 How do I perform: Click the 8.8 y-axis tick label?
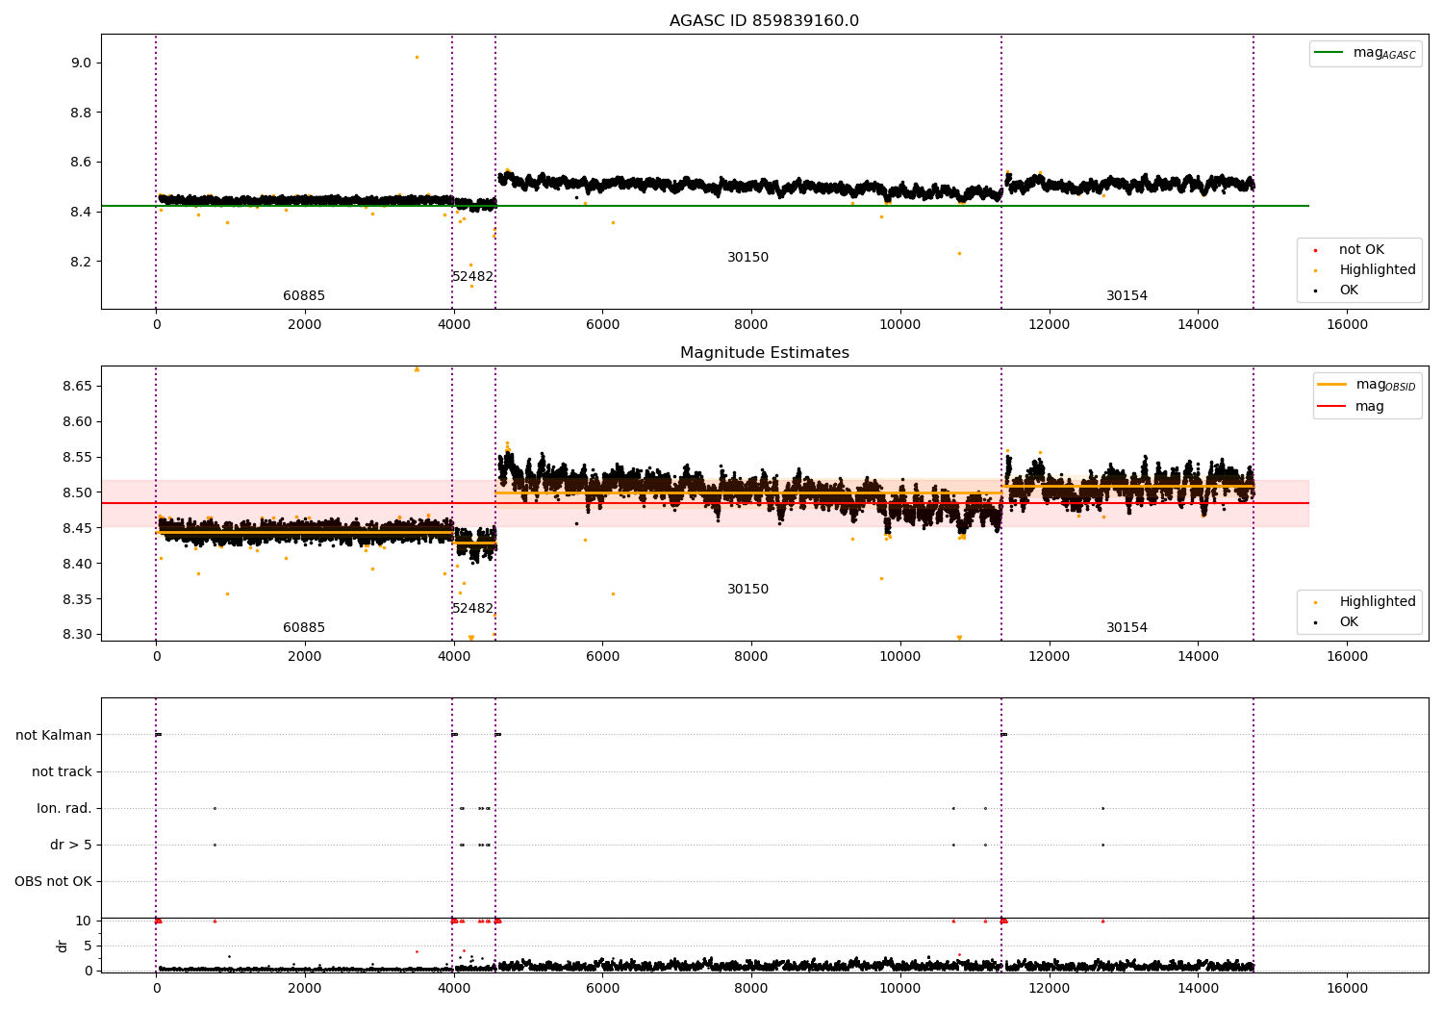click(x=82, y=113)
